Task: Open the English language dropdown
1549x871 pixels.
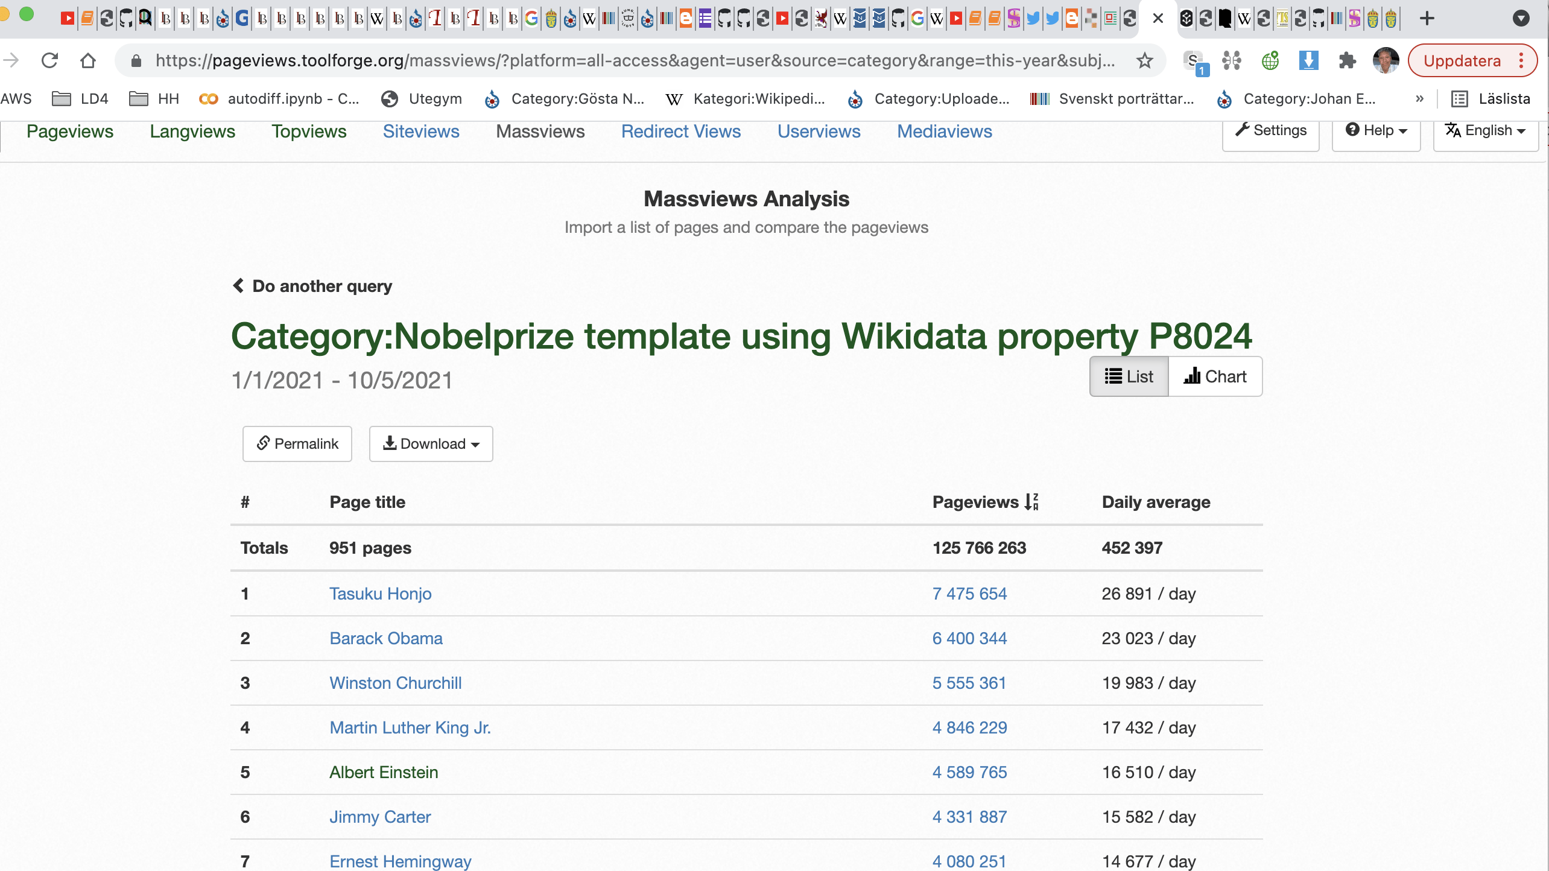Action: [x=1485, y=130]
